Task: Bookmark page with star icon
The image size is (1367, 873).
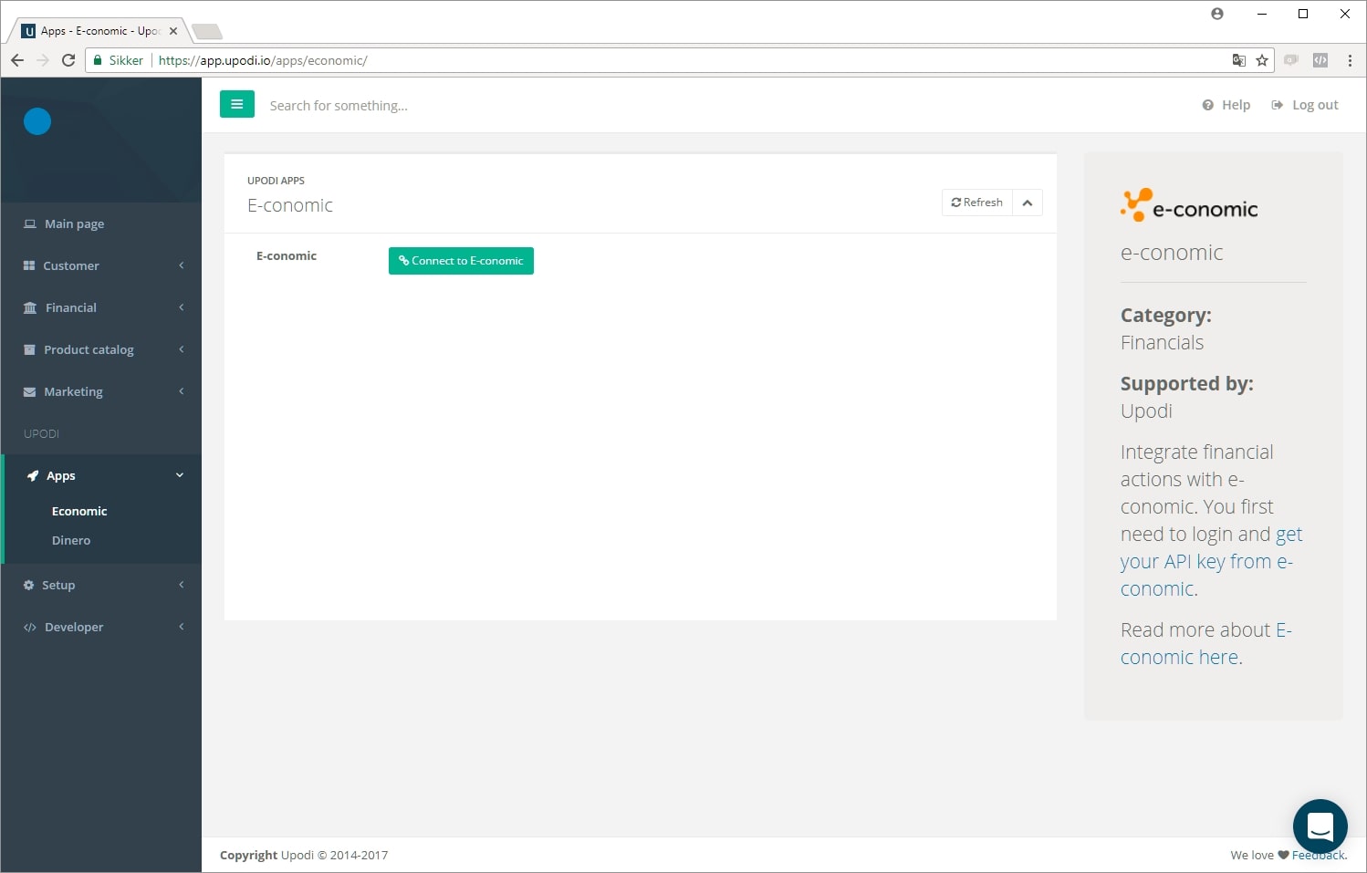Action: tap(1262, 60)
